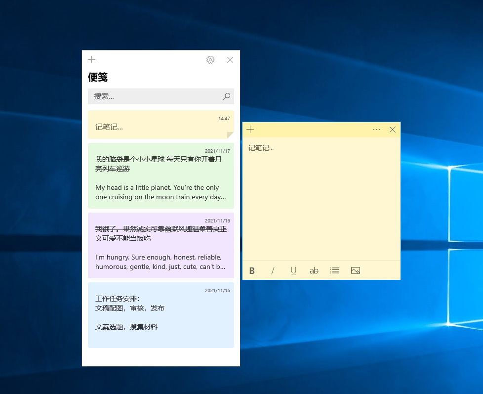Click the search magnifier icon
Screen dimensions: 483x394
pyautogui.click(x=226, y=96)
